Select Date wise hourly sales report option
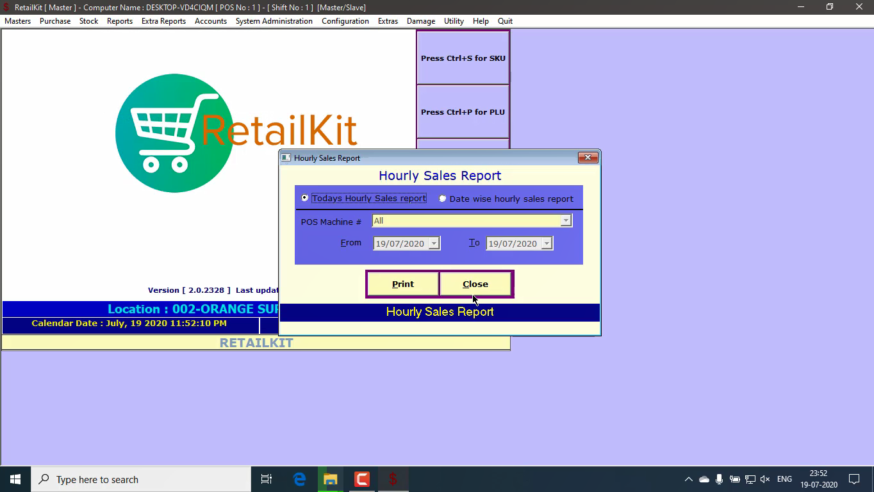 click(442, 199)
